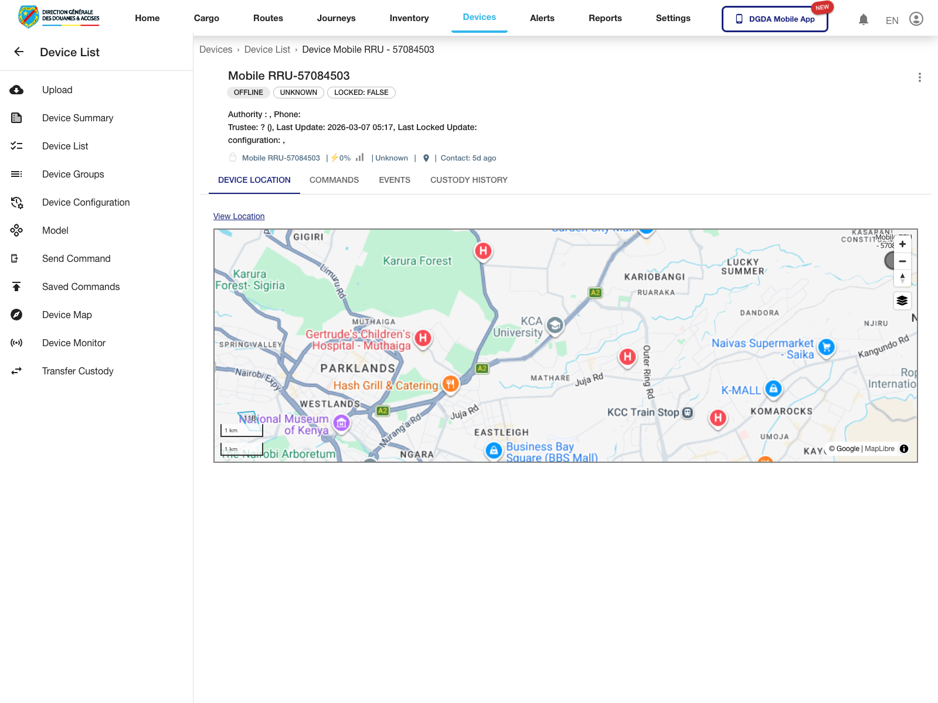This screenshot has height=703, width=938.
Task: Click the View Location link
Action: point(239,216)
